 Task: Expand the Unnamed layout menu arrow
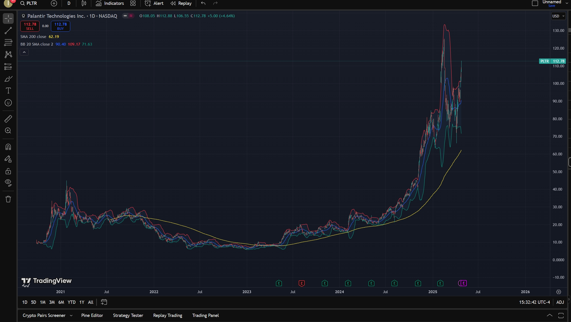[567, 3]
